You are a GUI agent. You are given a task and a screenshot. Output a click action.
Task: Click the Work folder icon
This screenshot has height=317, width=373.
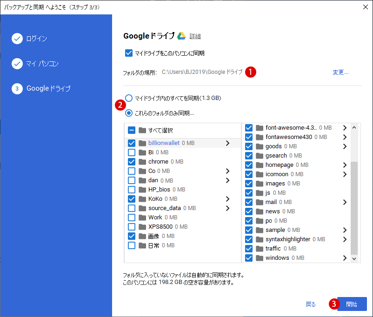pyautogui.click(x=142, y=218)
